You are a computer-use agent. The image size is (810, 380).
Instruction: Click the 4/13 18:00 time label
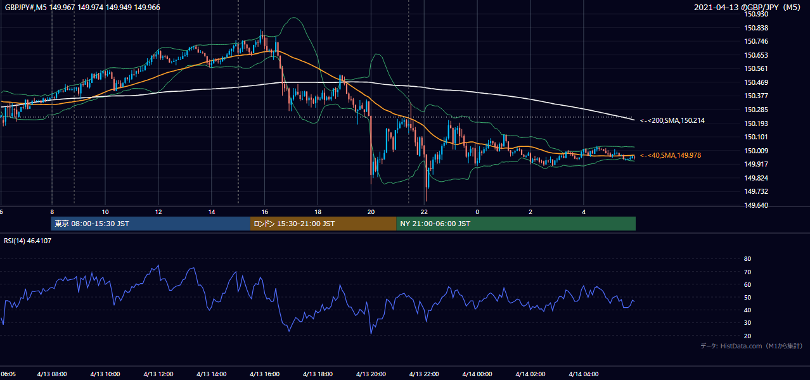[318, 374]
